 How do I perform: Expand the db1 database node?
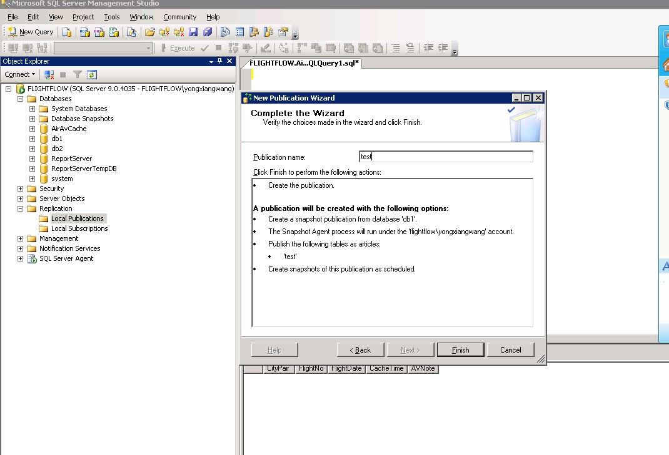(32, 139)
